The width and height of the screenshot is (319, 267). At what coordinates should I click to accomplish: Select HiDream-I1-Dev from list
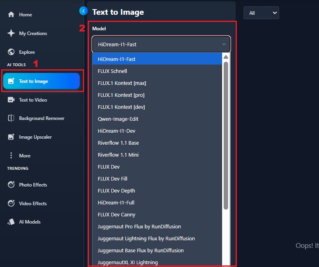[157, 131]
